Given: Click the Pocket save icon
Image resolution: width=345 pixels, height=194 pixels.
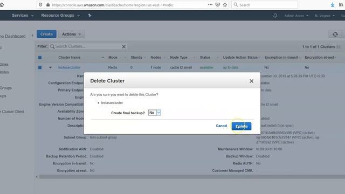Looking at the screenshot, I should pos(218,5).
